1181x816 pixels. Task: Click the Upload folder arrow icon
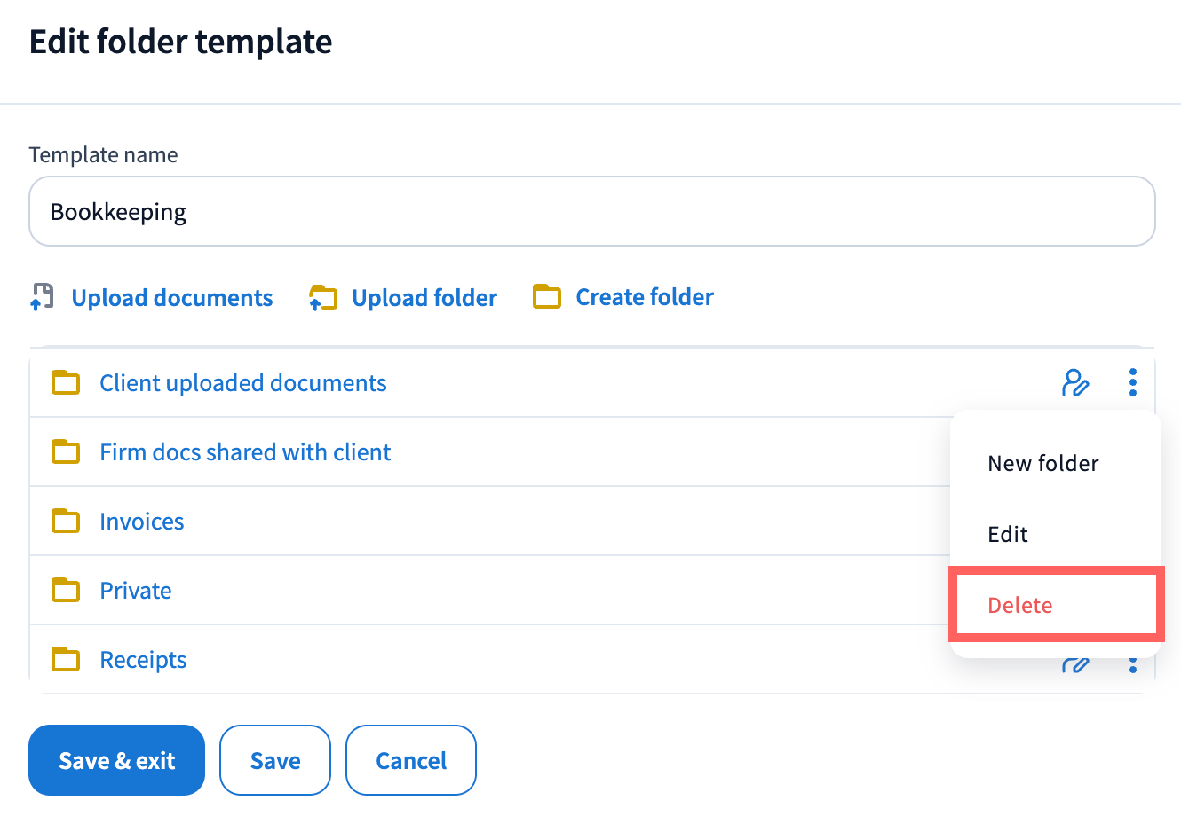pos(323,298)
